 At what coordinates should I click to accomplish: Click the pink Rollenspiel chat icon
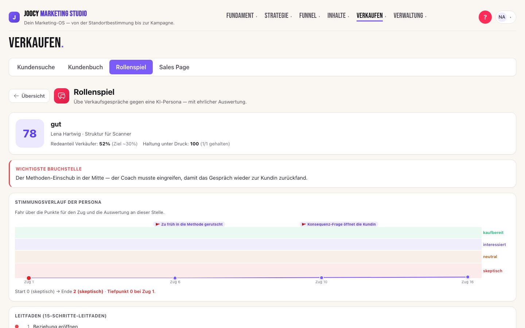click(x=62, y=96)
